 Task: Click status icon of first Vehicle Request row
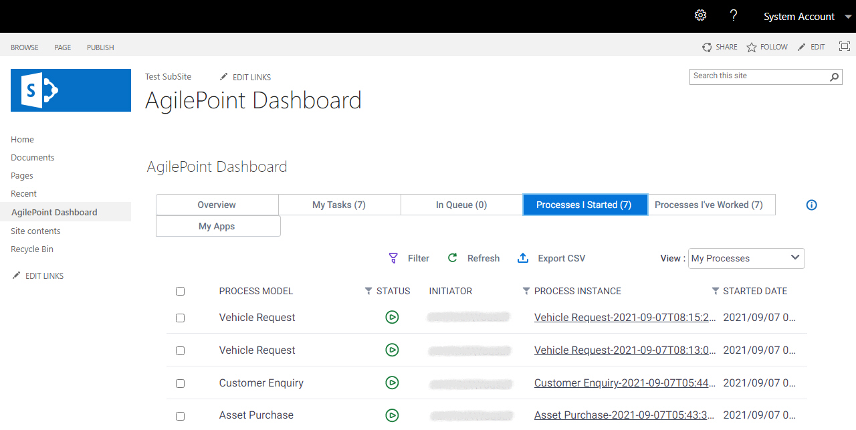[392, 317]
